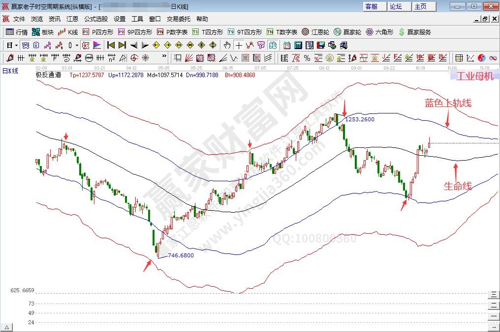Click the yin-yang taiji icon
Viewport: 500px width, 332px height.
[x=482, y=58]
